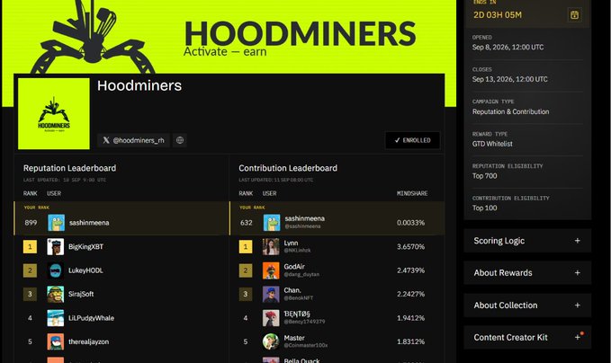Open GodAir's contributor name

(x=294, y=267)
